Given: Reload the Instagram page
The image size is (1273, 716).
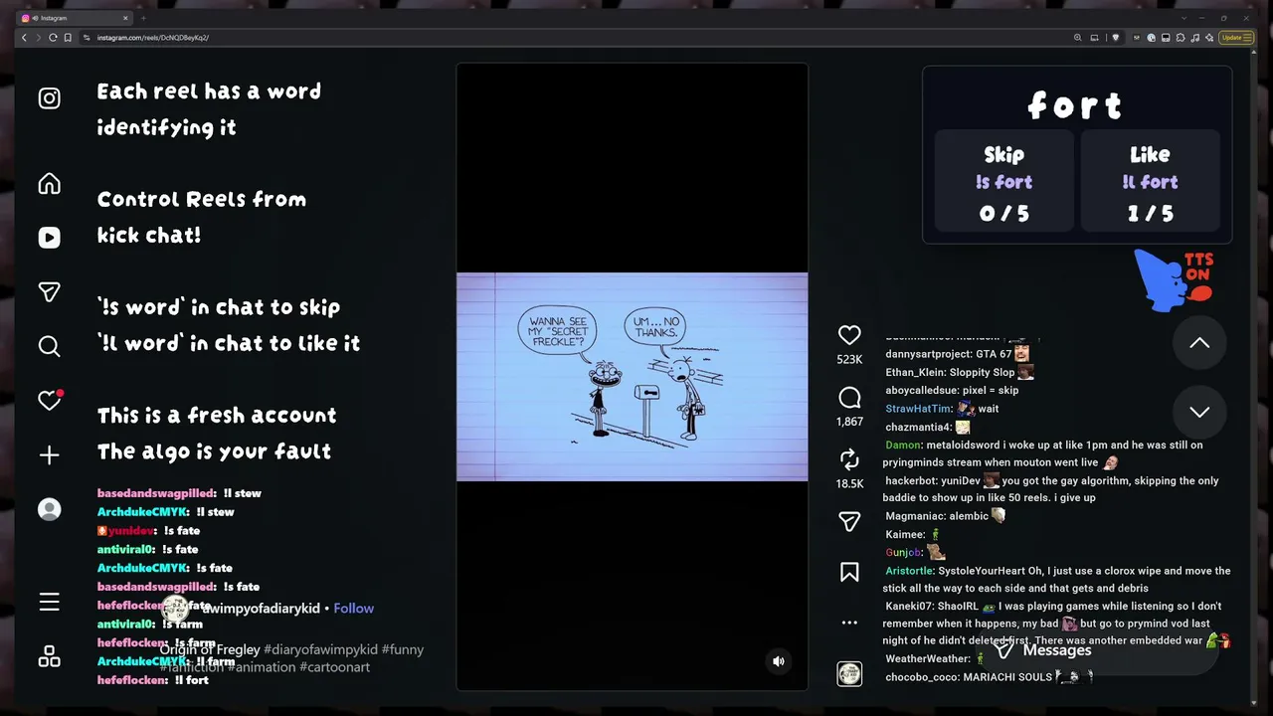Looking at the screenshot, I should click(x=53, y=38).
